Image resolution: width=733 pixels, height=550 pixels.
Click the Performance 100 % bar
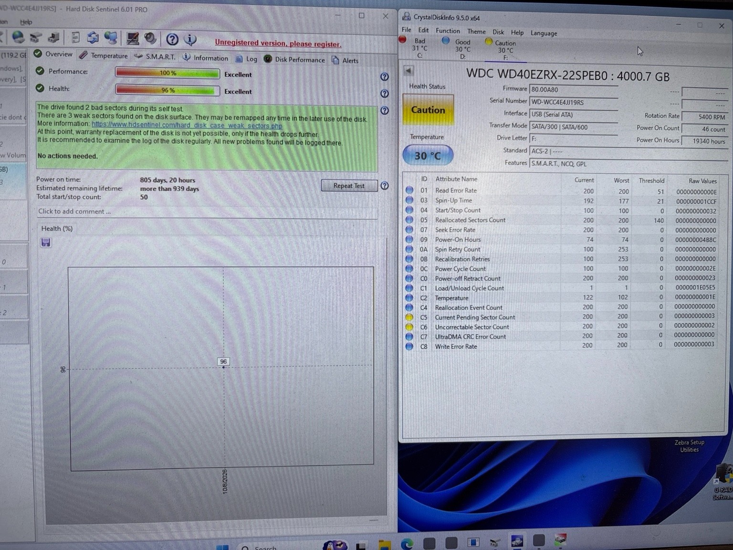pyautogui.click(x=168, y=73)
